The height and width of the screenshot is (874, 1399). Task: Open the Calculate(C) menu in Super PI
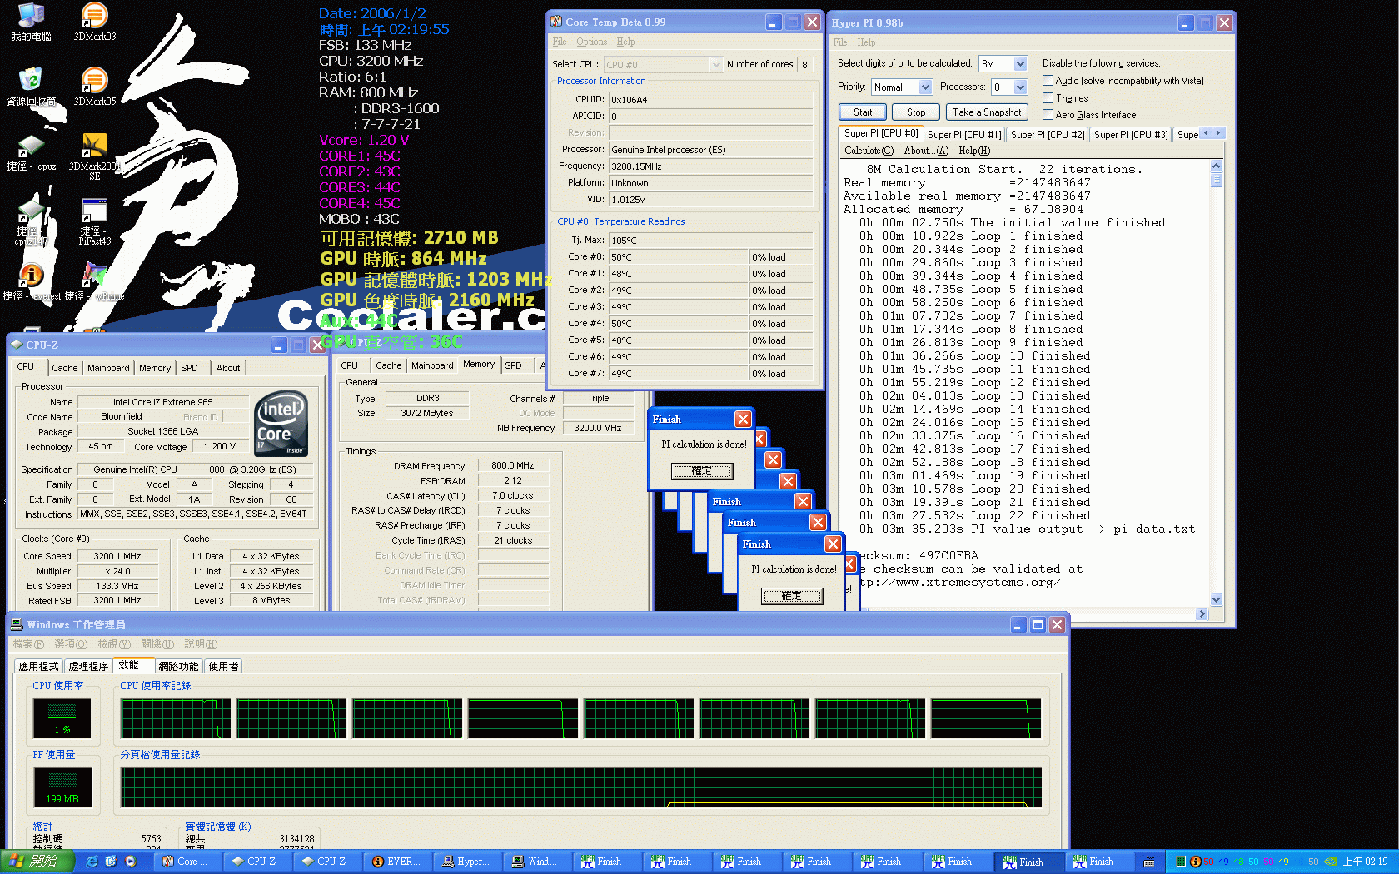(x=869, y=151)
